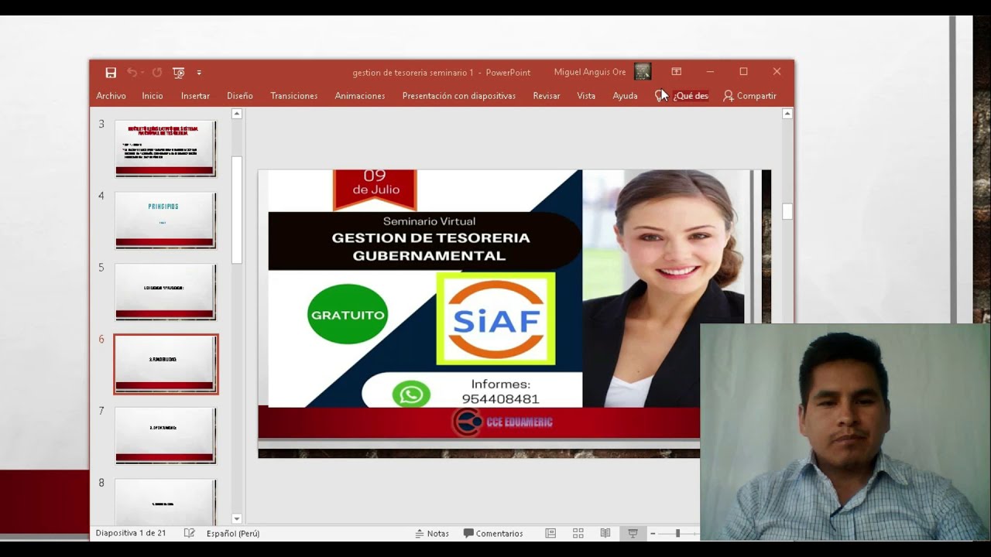The image size is (991, 557).
Task: Select slide 5 thumbnail
Action: tap(166, 292)
